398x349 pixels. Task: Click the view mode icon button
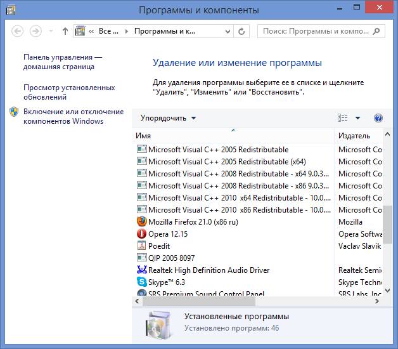343,118
